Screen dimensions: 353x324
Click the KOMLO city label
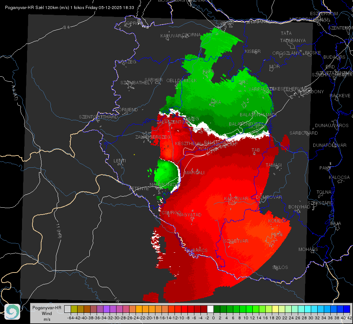pyautogui.click(x=277, y=221)
